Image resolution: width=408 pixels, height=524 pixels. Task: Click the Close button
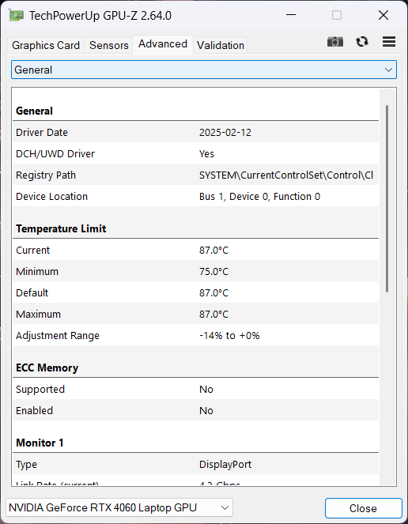363,508
